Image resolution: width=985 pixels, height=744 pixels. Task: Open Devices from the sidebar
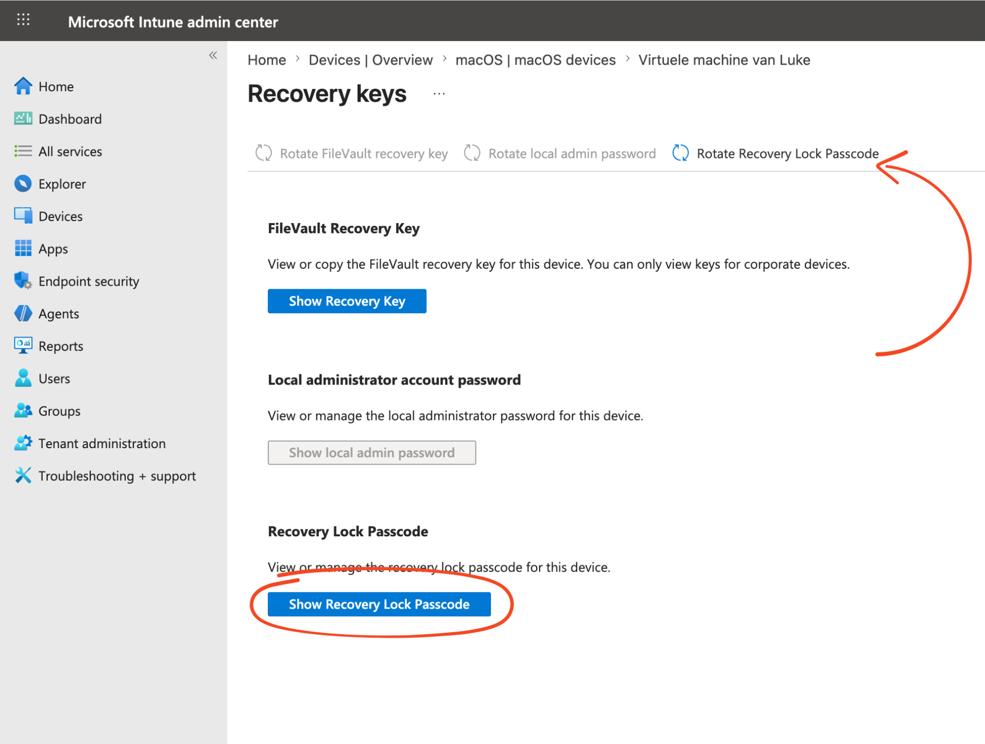point(61,216)
